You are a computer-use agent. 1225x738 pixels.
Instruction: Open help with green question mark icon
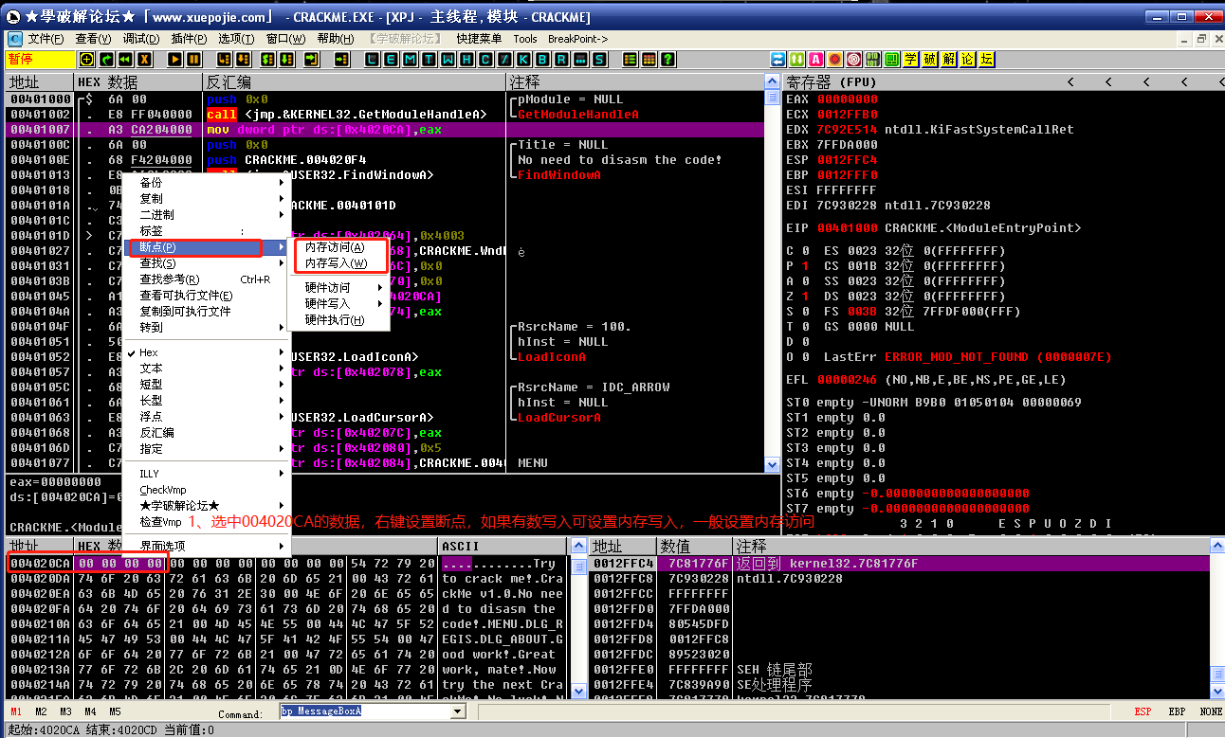tap(668, 60)
